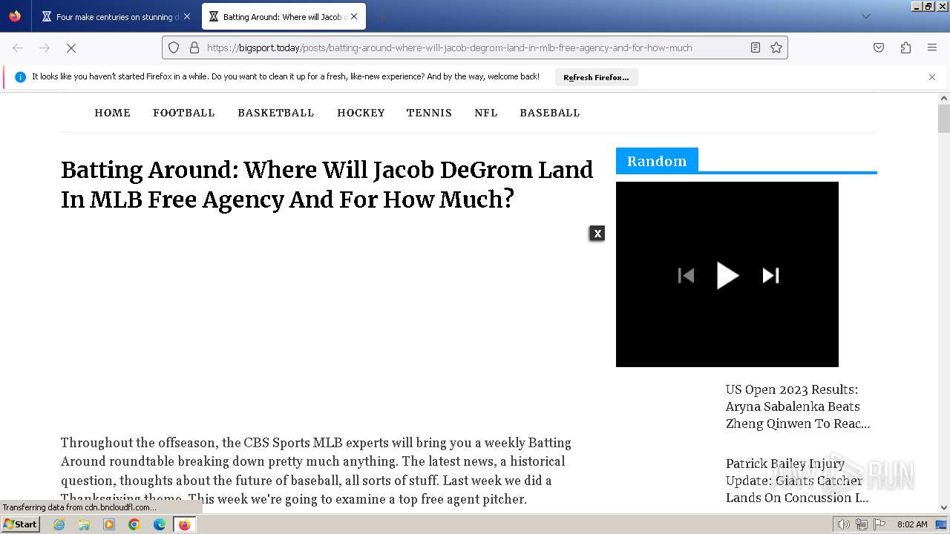The image size is (950, 534).
Task: Open the Action Center flag icon
Action: pyautogui.click(x=879, y=524)
